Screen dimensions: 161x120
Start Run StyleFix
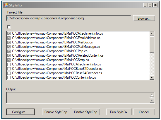pos(119,112)
